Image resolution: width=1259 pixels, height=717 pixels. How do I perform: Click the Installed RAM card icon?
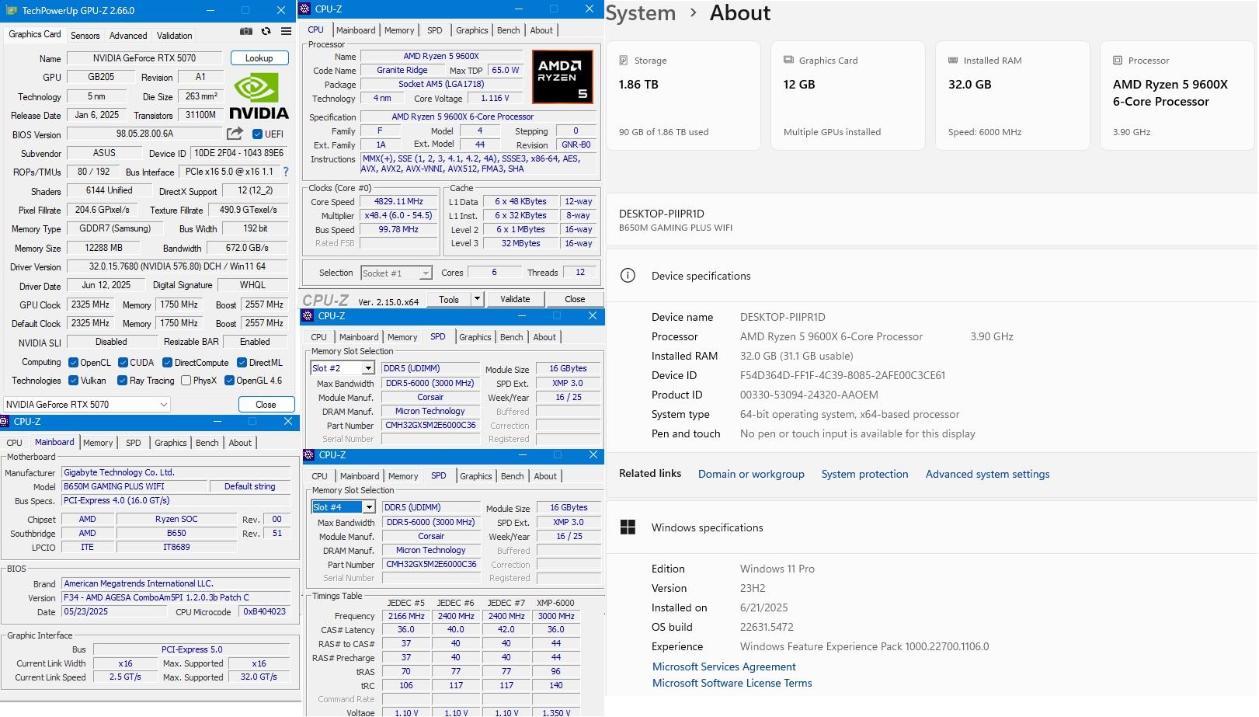(953, 60)
